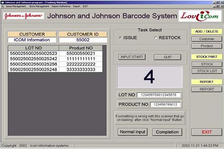Open the Product add/delete button
This screenshot has width=224, height=149.
tap(207, 46)
